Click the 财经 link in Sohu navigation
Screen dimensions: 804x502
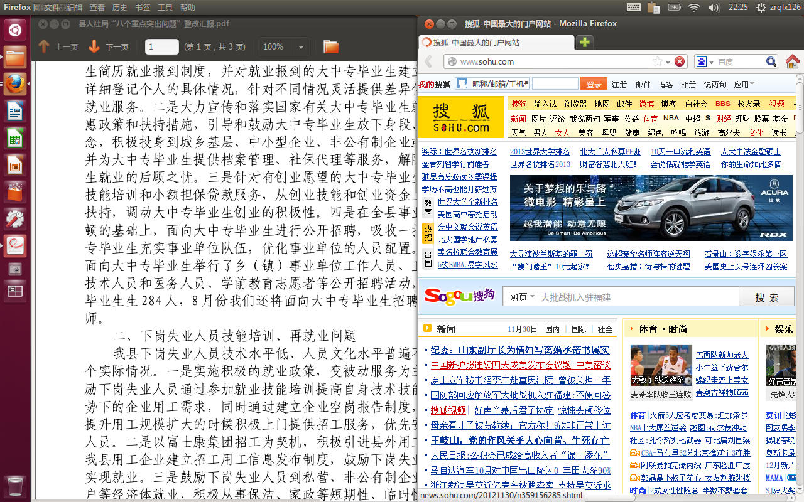[723, 119]
